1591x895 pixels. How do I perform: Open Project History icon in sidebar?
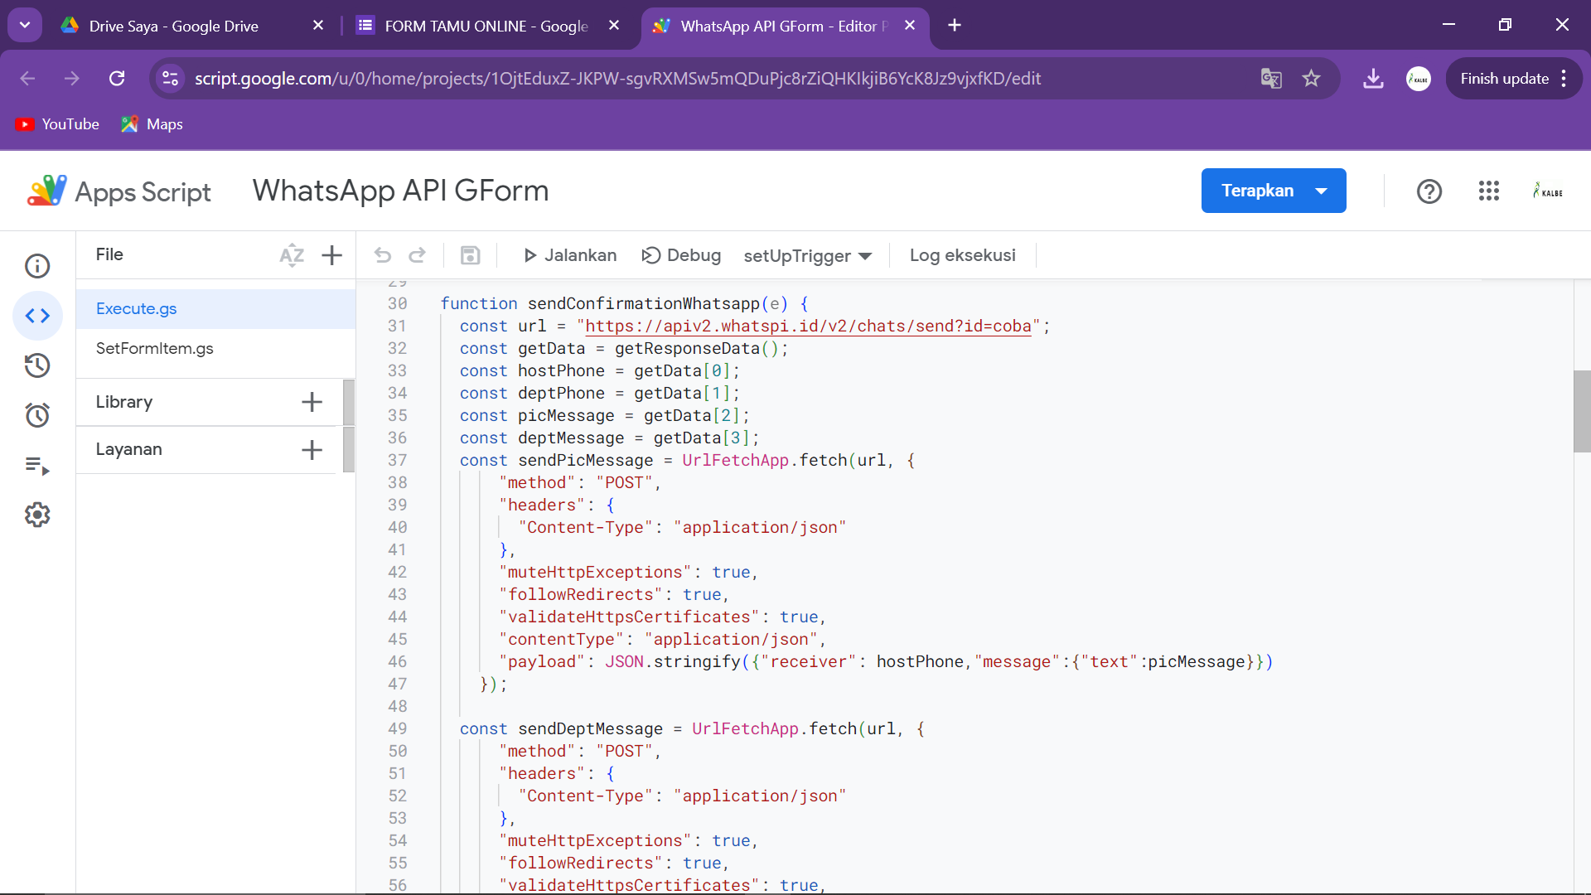pyautogui.click(x=37, y=365)
